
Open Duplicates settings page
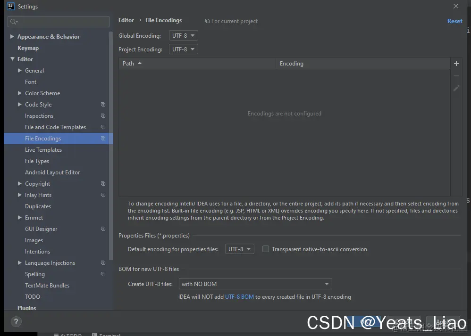click(38, 206)
